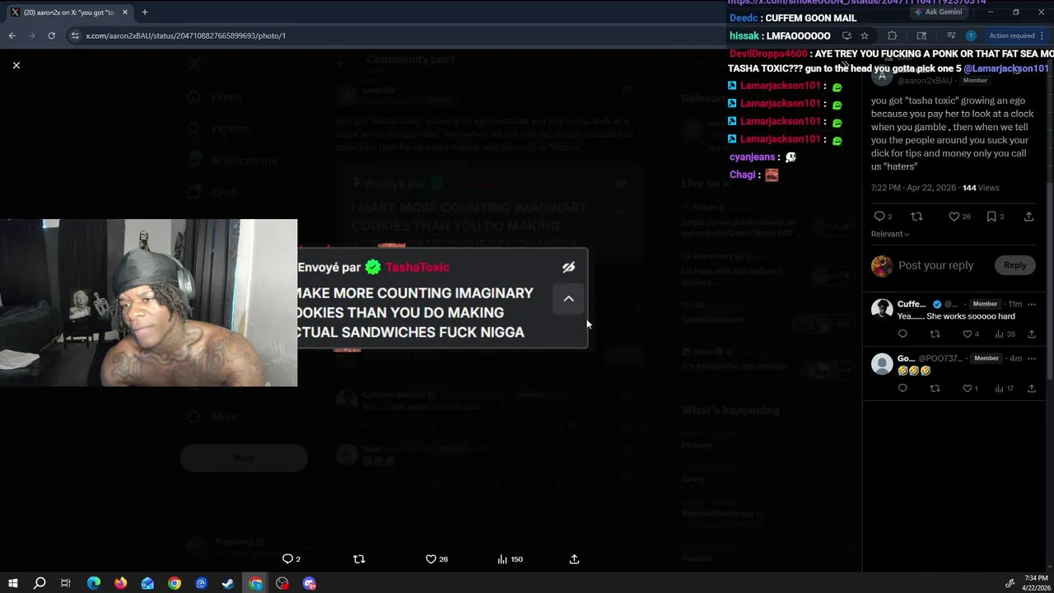Close the aaron2x on X tab
The image size is (1054, 593).
click(124, 12)
